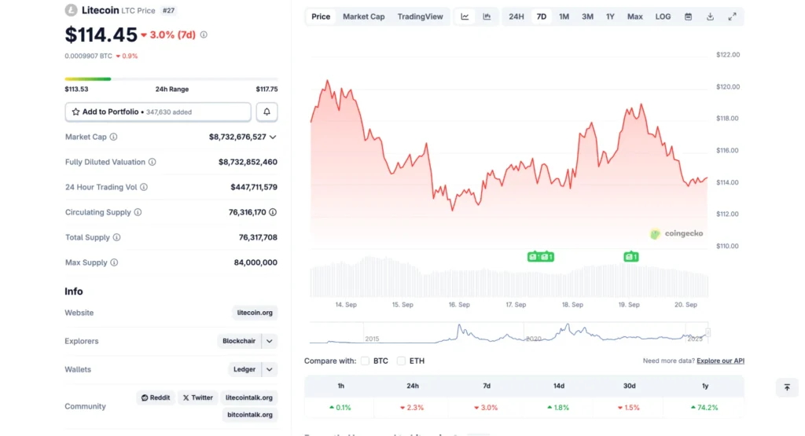Open bitcointalk.org community link

(250, 415)
